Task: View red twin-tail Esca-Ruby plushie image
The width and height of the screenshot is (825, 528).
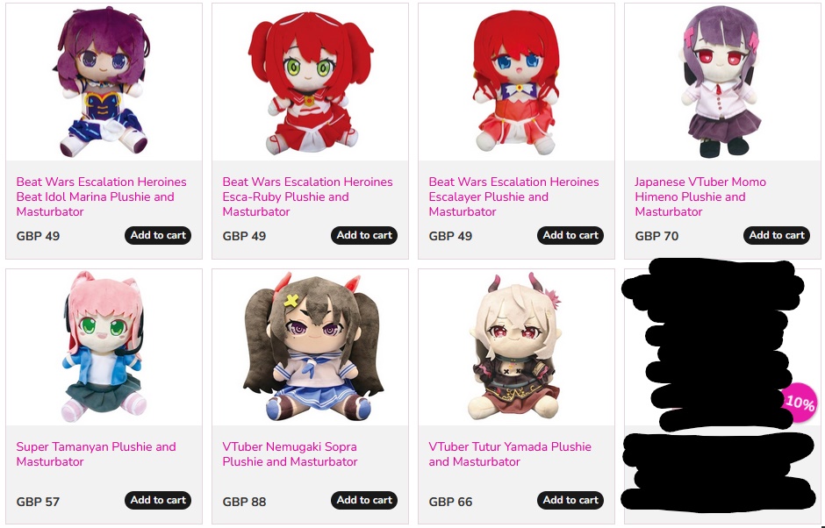Action: [x=311, y=83]
